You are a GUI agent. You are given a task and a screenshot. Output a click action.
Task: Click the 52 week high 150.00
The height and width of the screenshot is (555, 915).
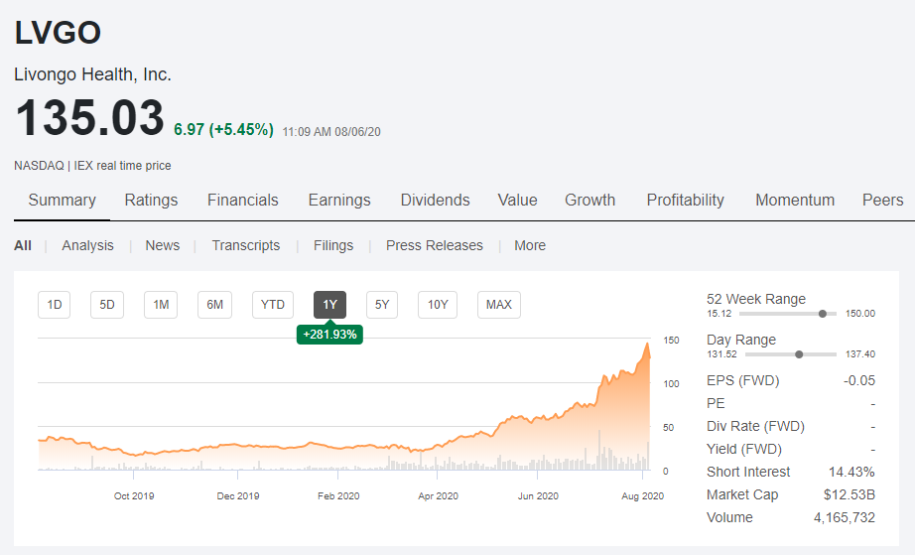(x=860, y=314)
